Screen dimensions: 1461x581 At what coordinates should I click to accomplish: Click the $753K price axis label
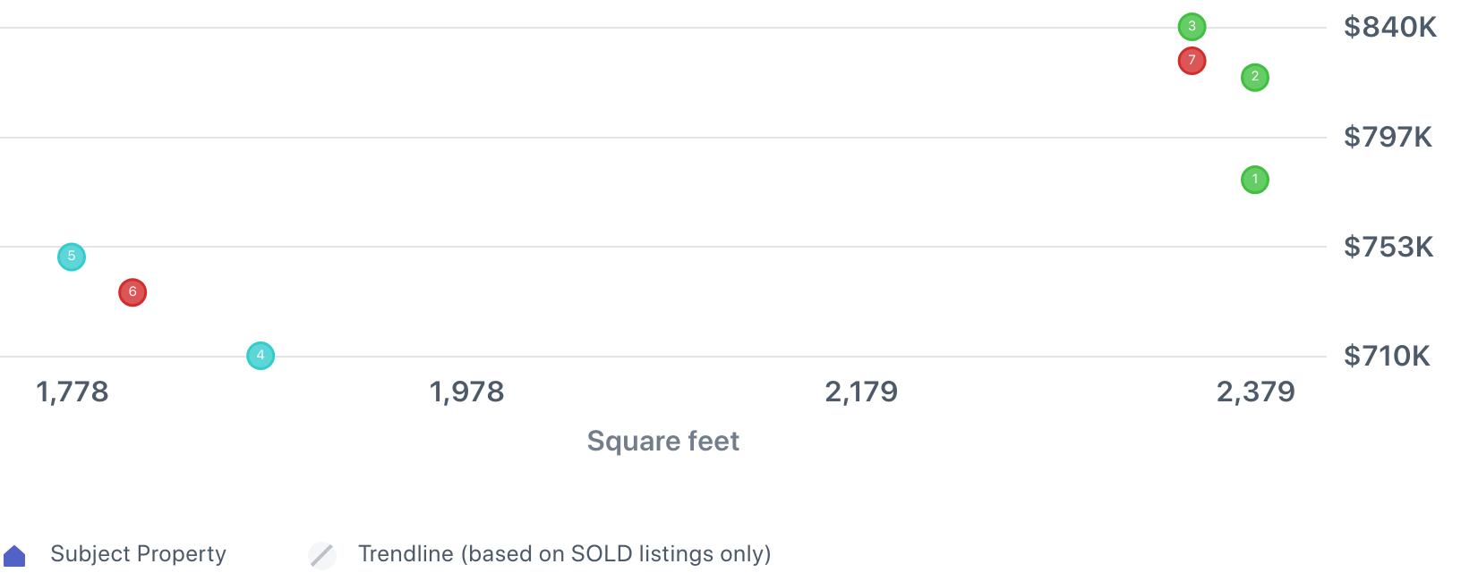point(1388,247)
